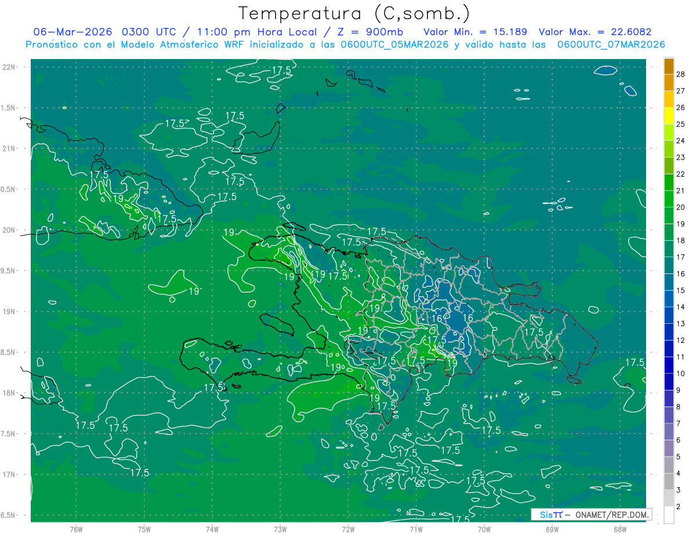Pick the blue color bar segment between 13 and 14
The height and width of the screenshot is (537, 696).
[669, 315]
